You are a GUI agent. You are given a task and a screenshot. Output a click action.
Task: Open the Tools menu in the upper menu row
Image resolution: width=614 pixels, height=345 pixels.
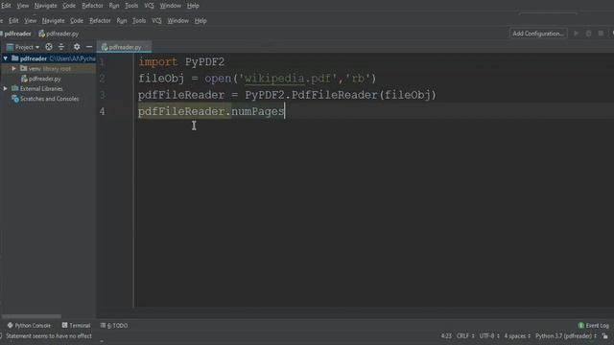pos(131,6)
